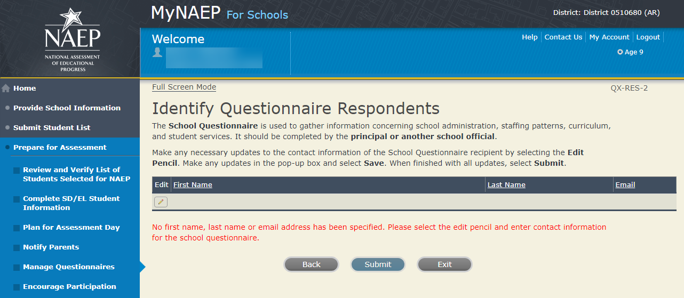Select Manage Questionnaires in sidebar
Screen dimensions: 684x298
coord(68,267)
